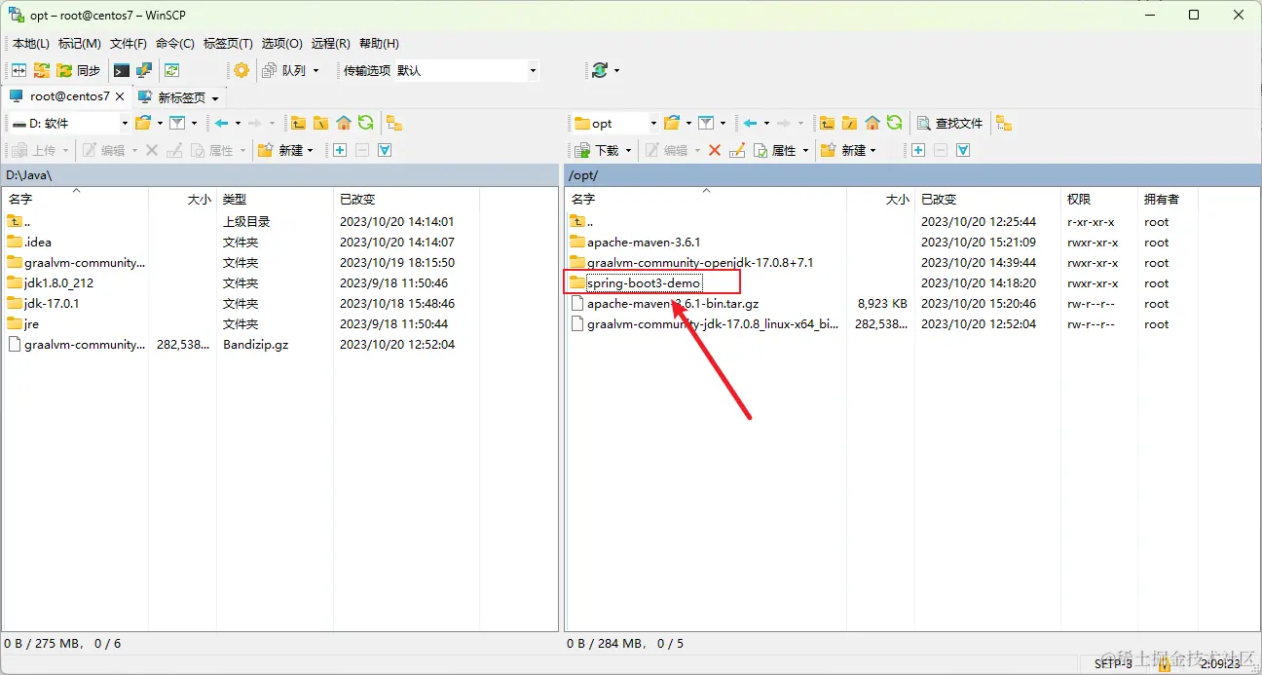
Task: Click remote rename icon
Action: click(737, 150)
